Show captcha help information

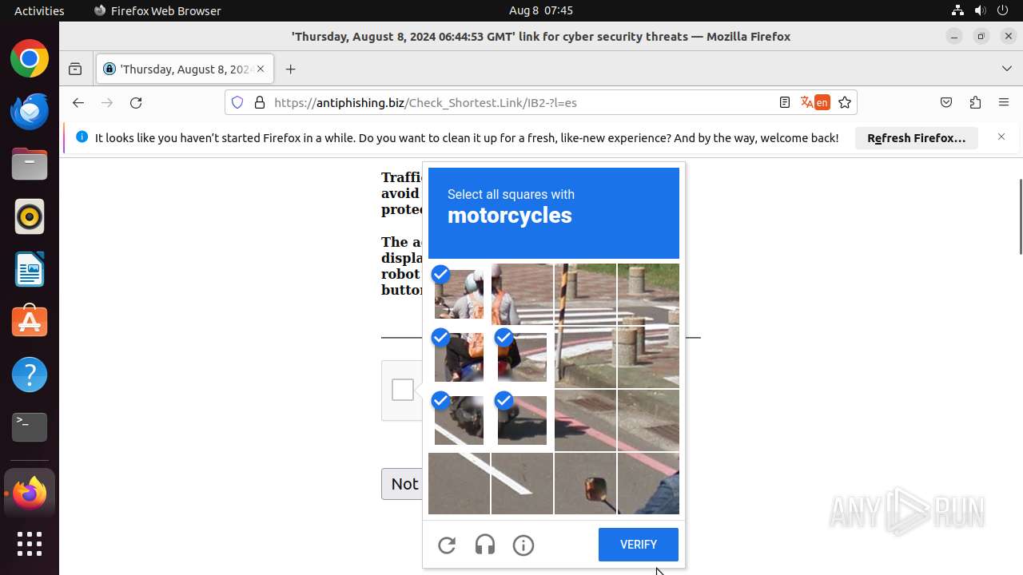pos(523,545)
